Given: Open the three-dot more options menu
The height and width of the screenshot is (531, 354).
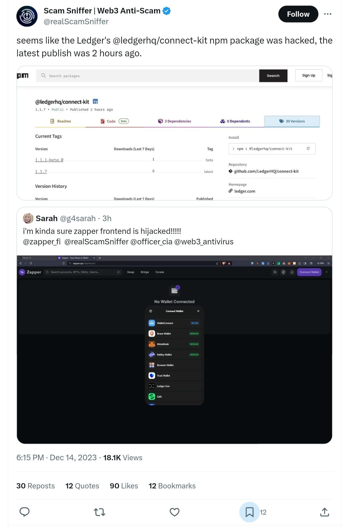Looking at the screenshot, I should tap(327, 14).
